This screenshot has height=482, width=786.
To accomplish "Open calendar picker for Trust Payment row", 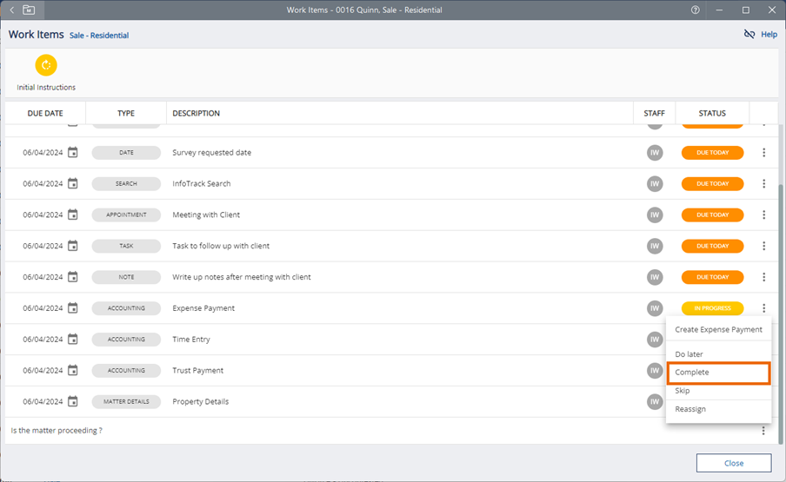I will (73, 371).
